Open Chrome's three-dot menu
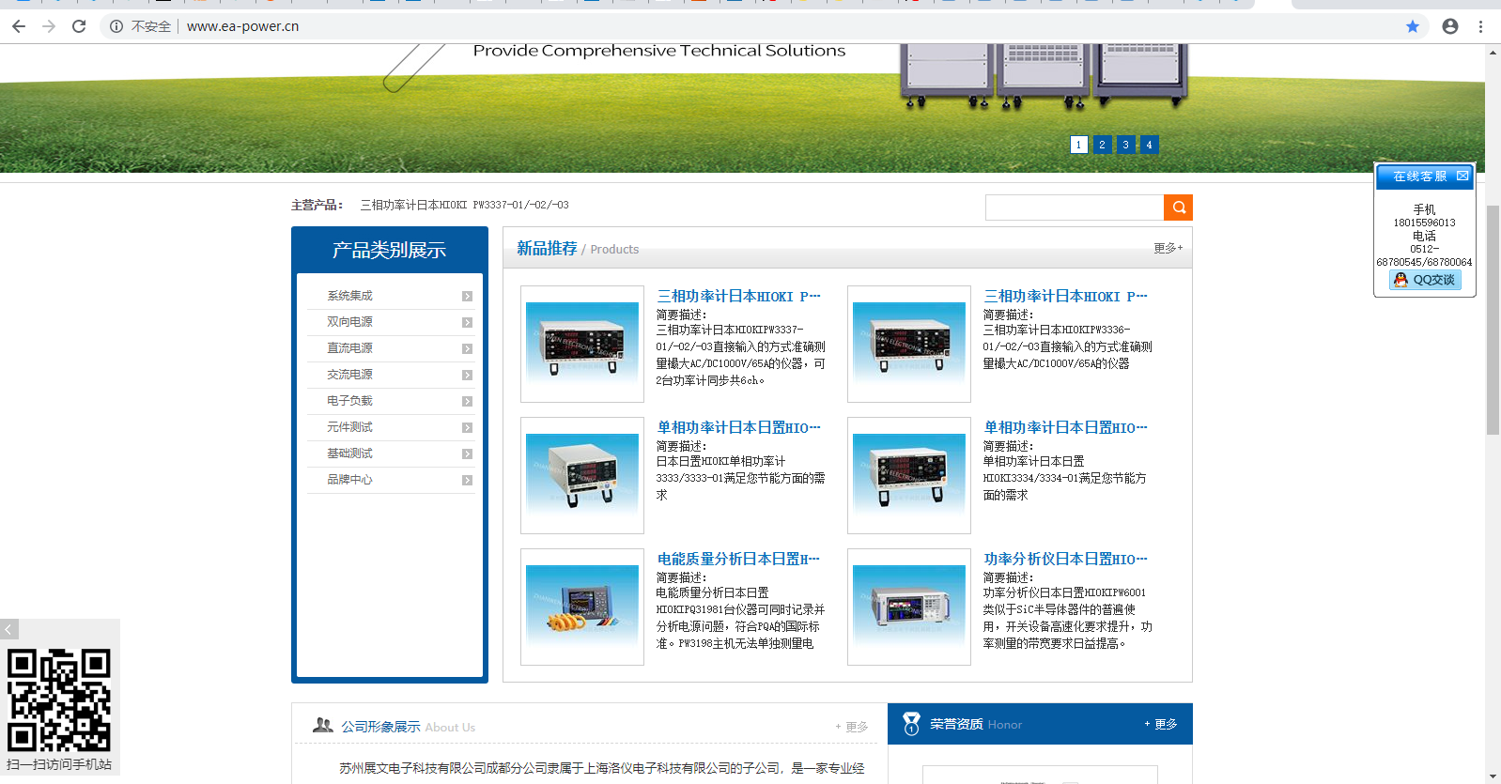 pyautogui.click(x=1480, y=26)
